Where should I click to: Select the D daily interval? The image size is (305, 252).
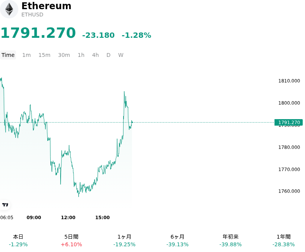click(108, 55)
